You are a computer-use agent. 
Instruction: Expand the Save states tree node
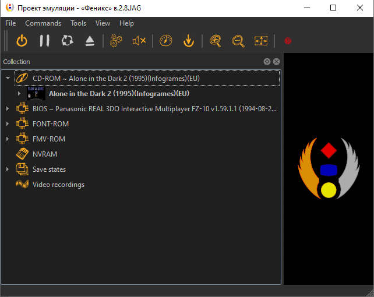(8, 169)
